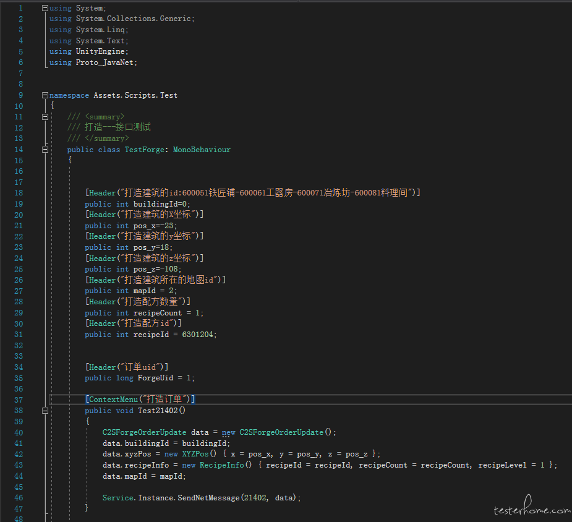
Task: Collapse the namespace Assets.Scripts.Test block
Action: 45,95
